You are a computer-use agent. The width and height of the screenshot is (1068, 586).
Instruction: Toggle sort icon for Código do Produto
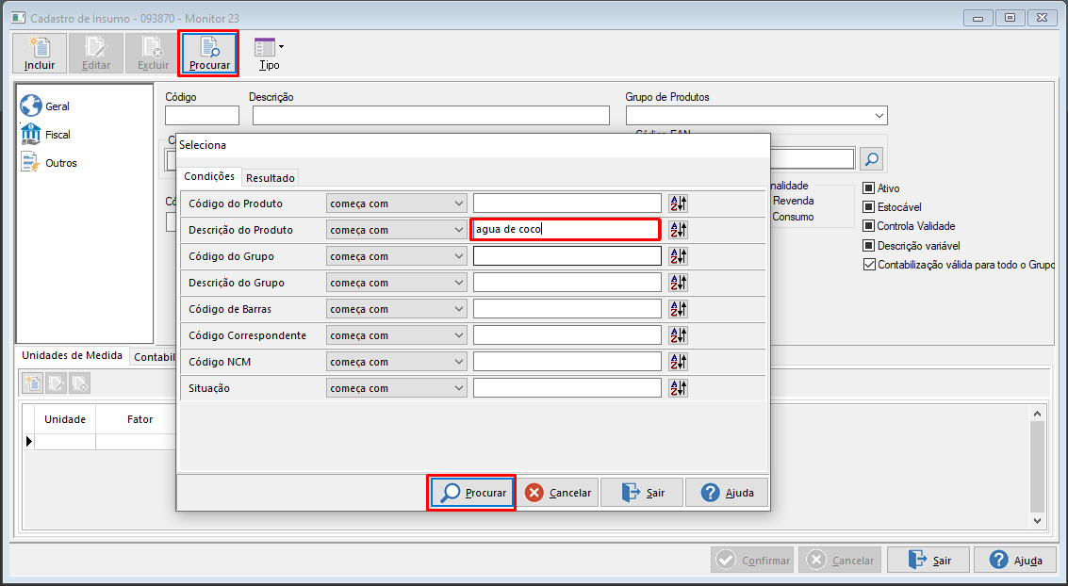(678, 203)
